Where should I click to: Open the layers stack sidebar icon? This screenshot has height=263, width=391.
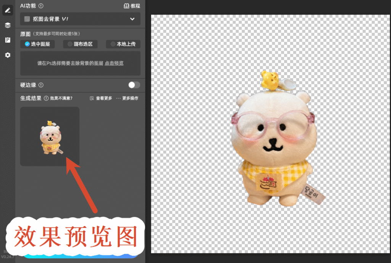click(x=8, y=25)
